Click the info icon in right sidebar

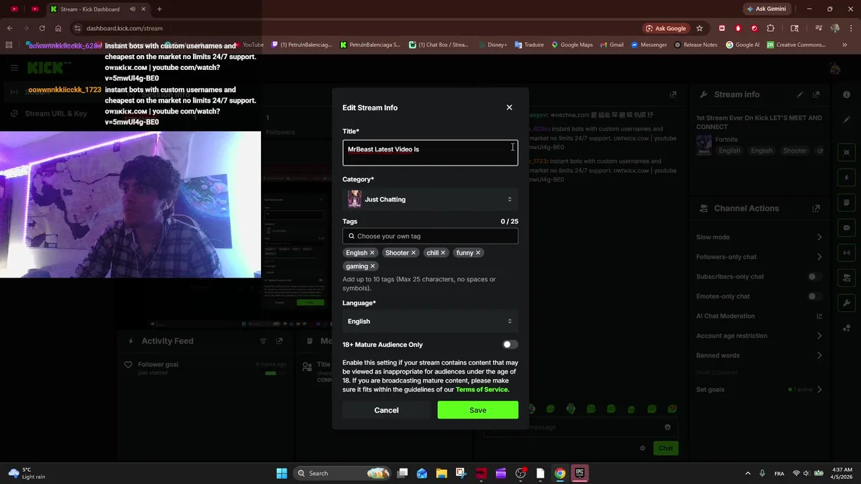pos(847,95)
